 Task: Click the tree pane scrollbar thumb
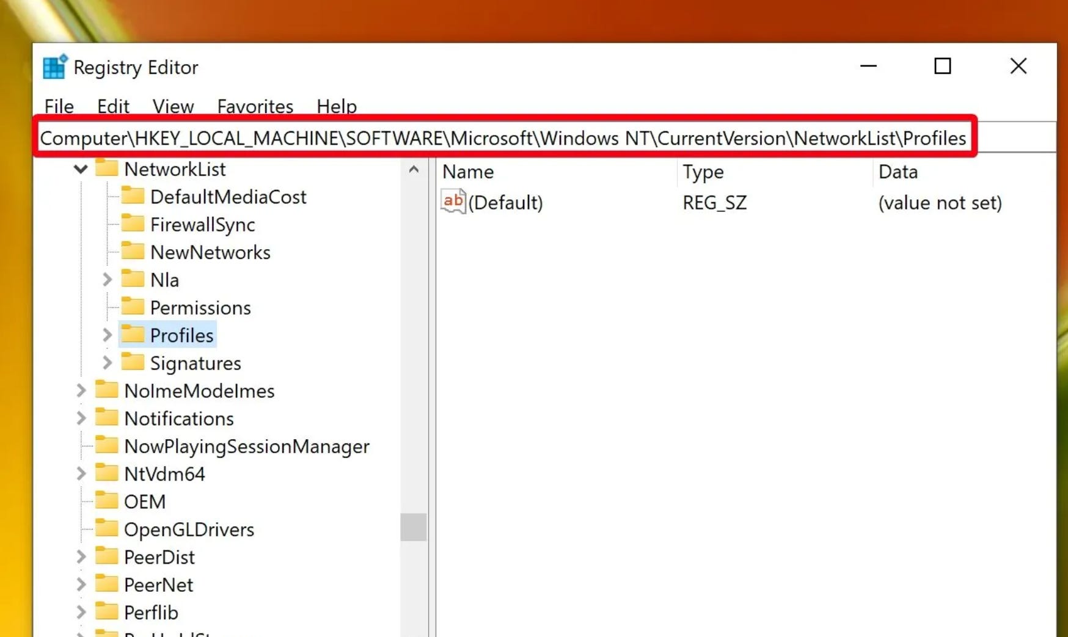click(414, 527)
